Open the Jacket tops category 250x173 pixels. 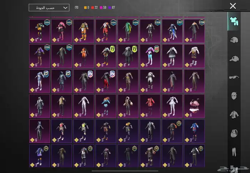(234, 114)
